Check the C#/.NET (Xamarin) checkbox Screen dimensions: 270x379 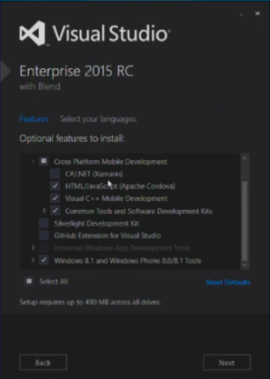(55, 173)
